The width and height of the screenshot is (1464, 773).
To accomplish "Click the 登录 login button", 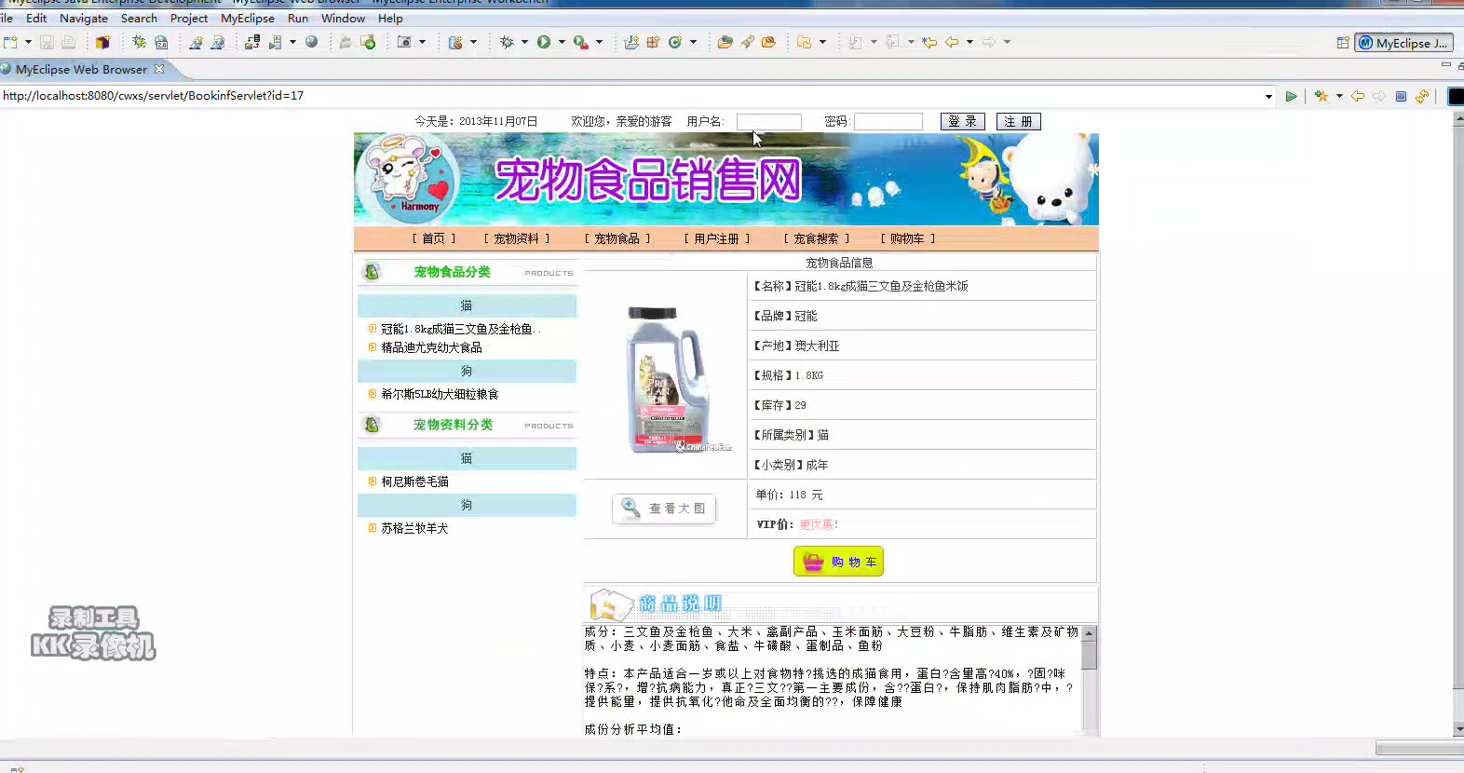I will [x=963, y=122].
